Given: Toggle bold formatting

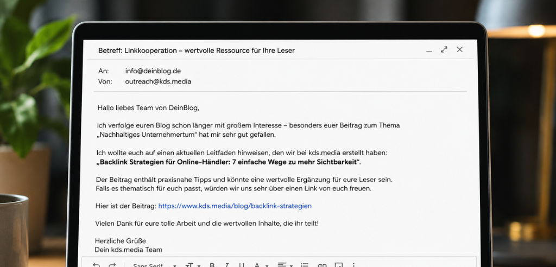Looking at the screenshot, I should point(212,265).
